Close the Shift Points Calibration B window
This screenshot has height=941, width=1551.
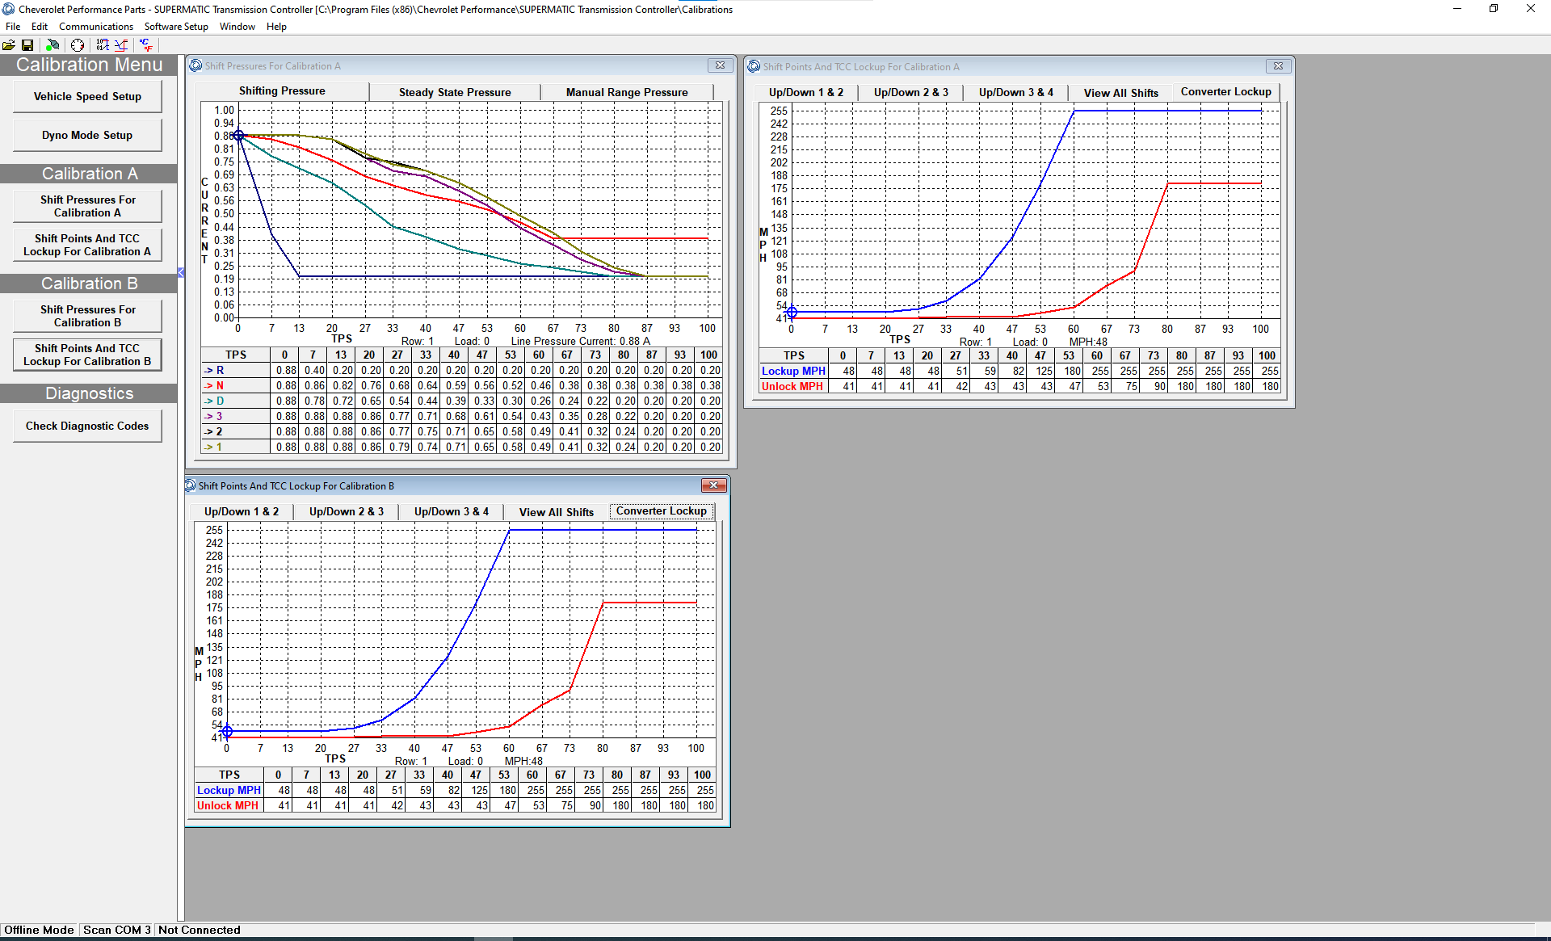[713, 485]
